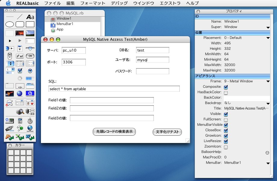This screenshot has height=181, width=277.
Task: Open the Super class dropdown
Action: coord(268,27)
